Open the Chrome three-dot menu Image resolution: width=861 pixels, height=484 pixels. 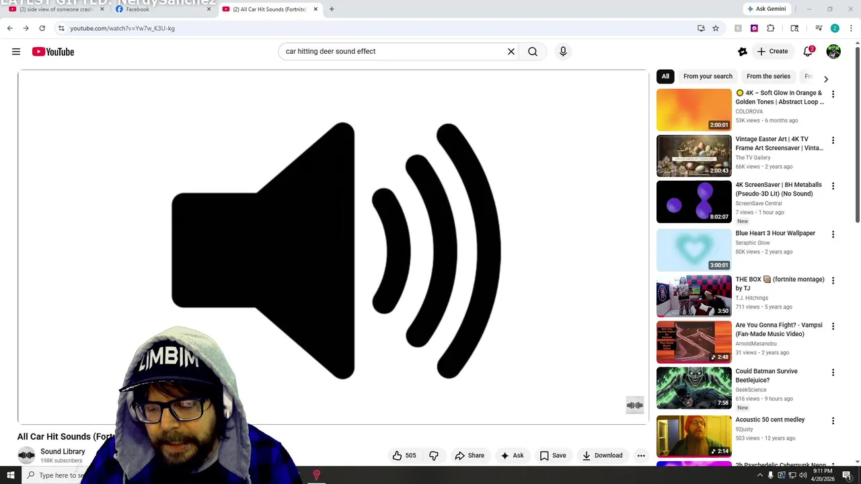851,28
